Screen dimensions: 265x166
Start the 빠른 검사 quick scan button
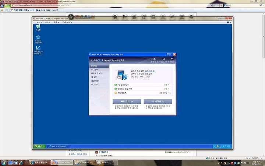tap(127, 101)
